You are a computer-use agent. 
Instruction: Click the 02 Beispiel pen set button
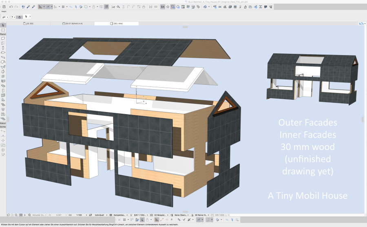click(x=160, y=214)
